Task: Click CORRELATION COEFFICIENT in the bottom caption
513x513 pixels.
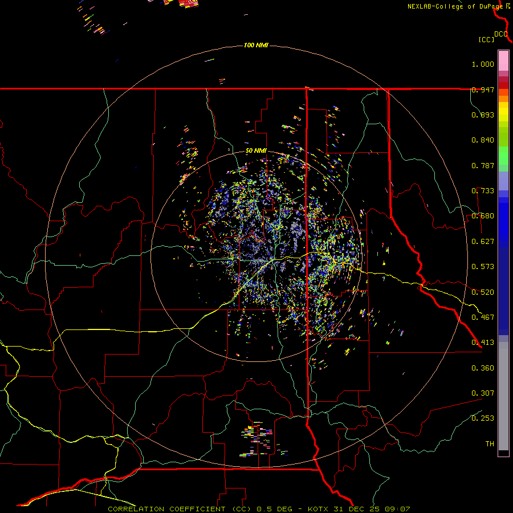Action: 166,509
